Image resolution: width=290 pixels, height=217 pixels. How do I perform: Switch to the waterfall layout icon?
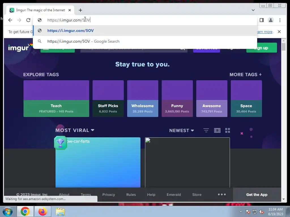217,131
